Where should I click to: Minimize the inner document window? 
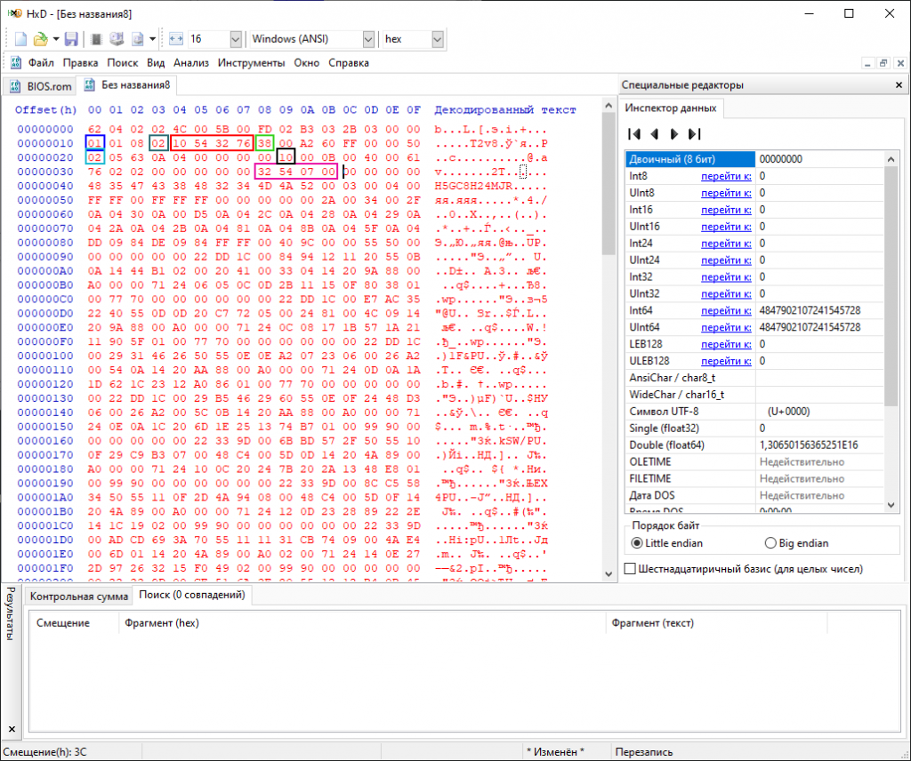(867, 63)
